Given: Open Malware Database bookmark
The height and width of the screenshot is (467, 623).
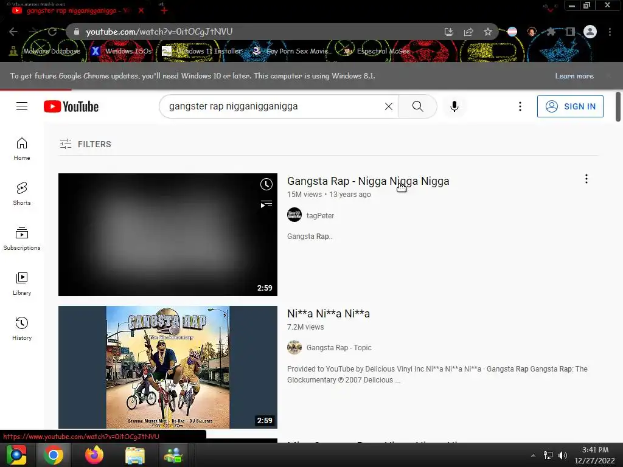Looking at the screenshot, I should pyautogui.click(x=45, y=51).
